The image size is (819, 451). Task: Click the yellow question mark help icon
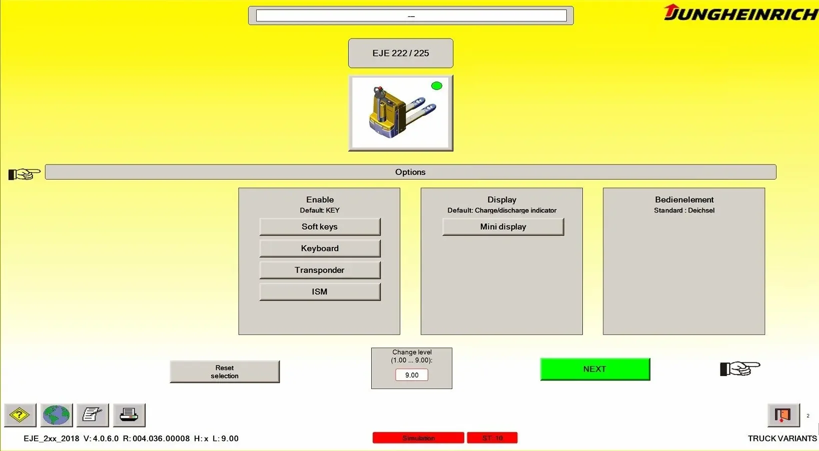pos(20,415)
